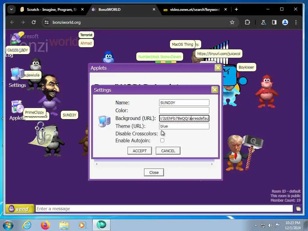Viewport: 308px width, 231px height.
Task: Click the Enter a message field
Action: (164, 209)
